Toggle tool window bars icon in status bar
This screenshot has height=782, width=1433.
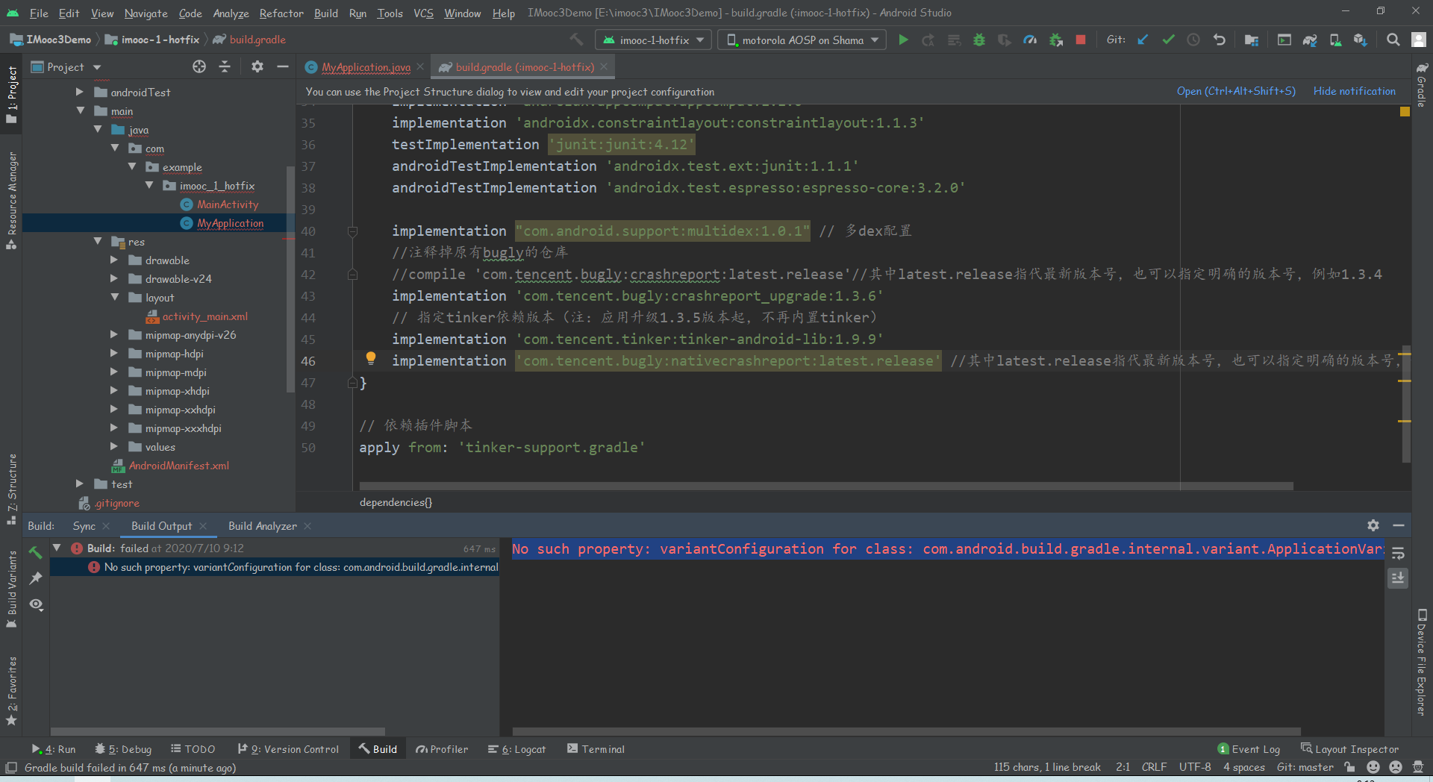pos(11,768)
